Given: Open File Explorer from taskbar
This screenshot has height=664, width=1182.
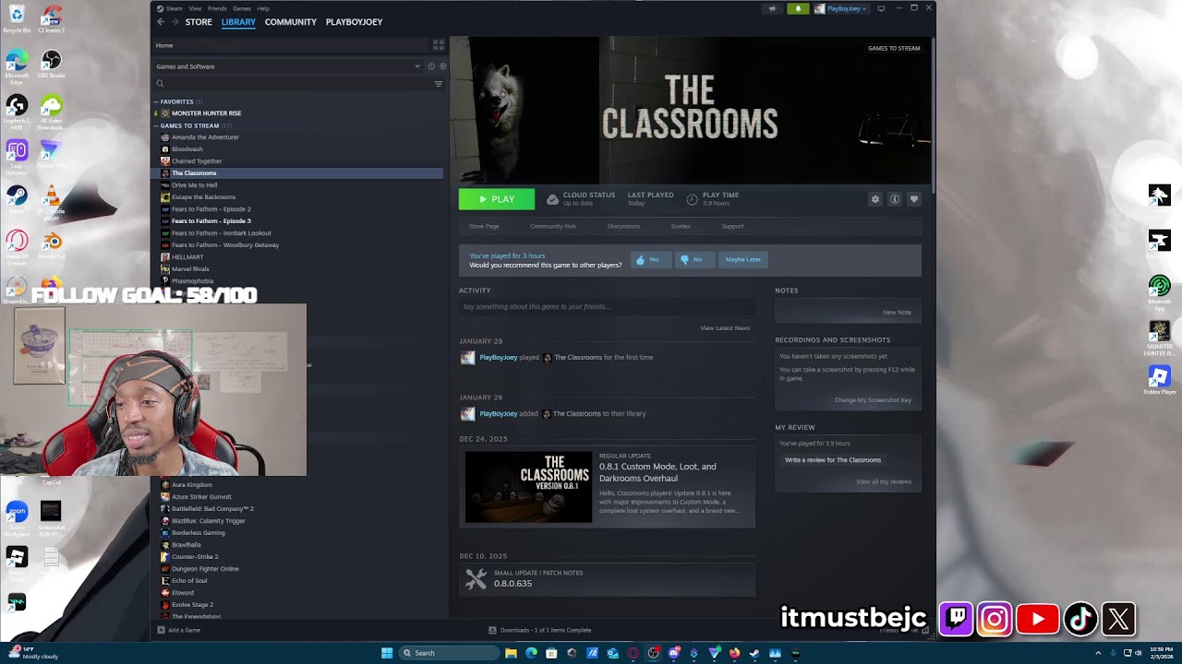Looking at the screenshot, I should tap(511, 653).
